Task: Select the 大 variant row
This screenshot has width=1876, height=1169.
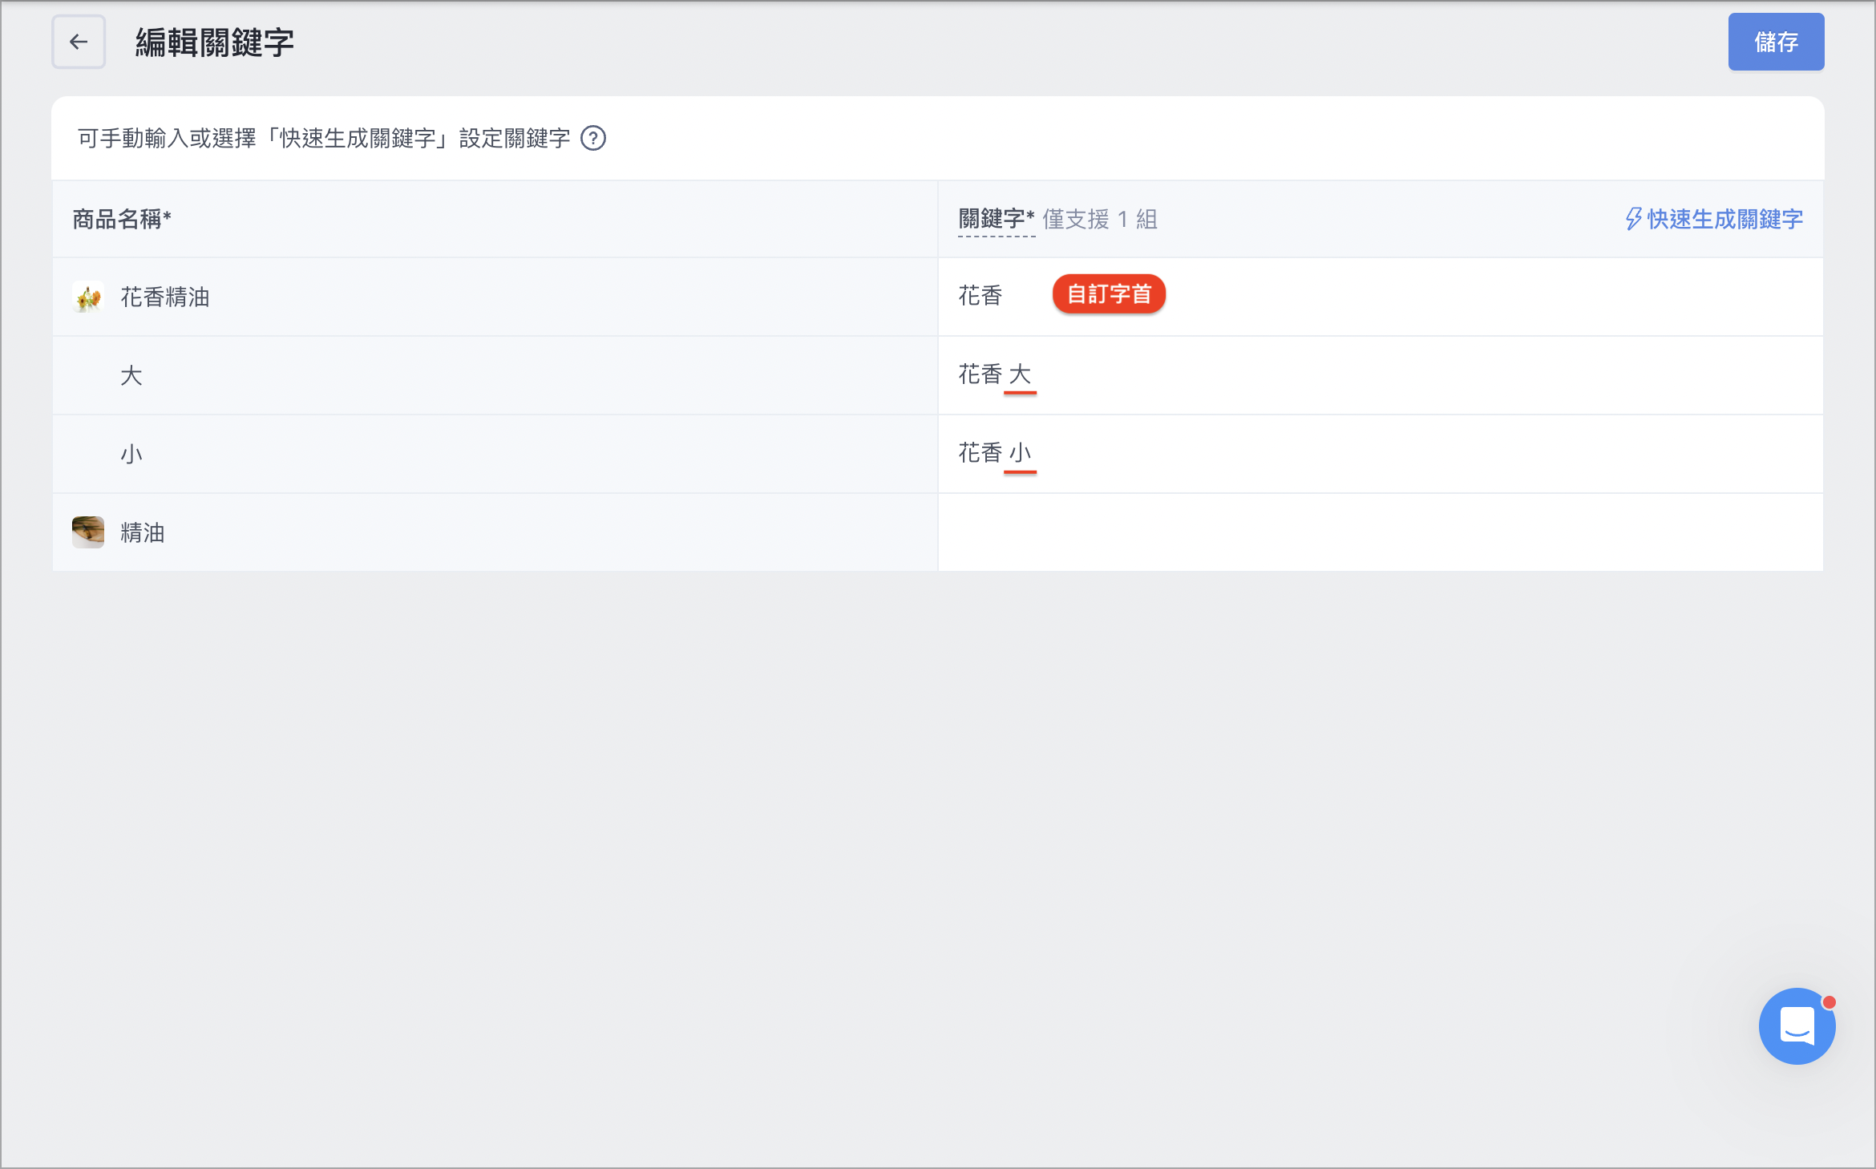Action: (495, 375)
